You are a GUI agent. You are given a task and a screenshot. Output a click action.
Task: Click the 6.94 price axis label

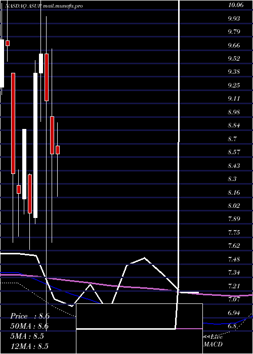[234, 313]
